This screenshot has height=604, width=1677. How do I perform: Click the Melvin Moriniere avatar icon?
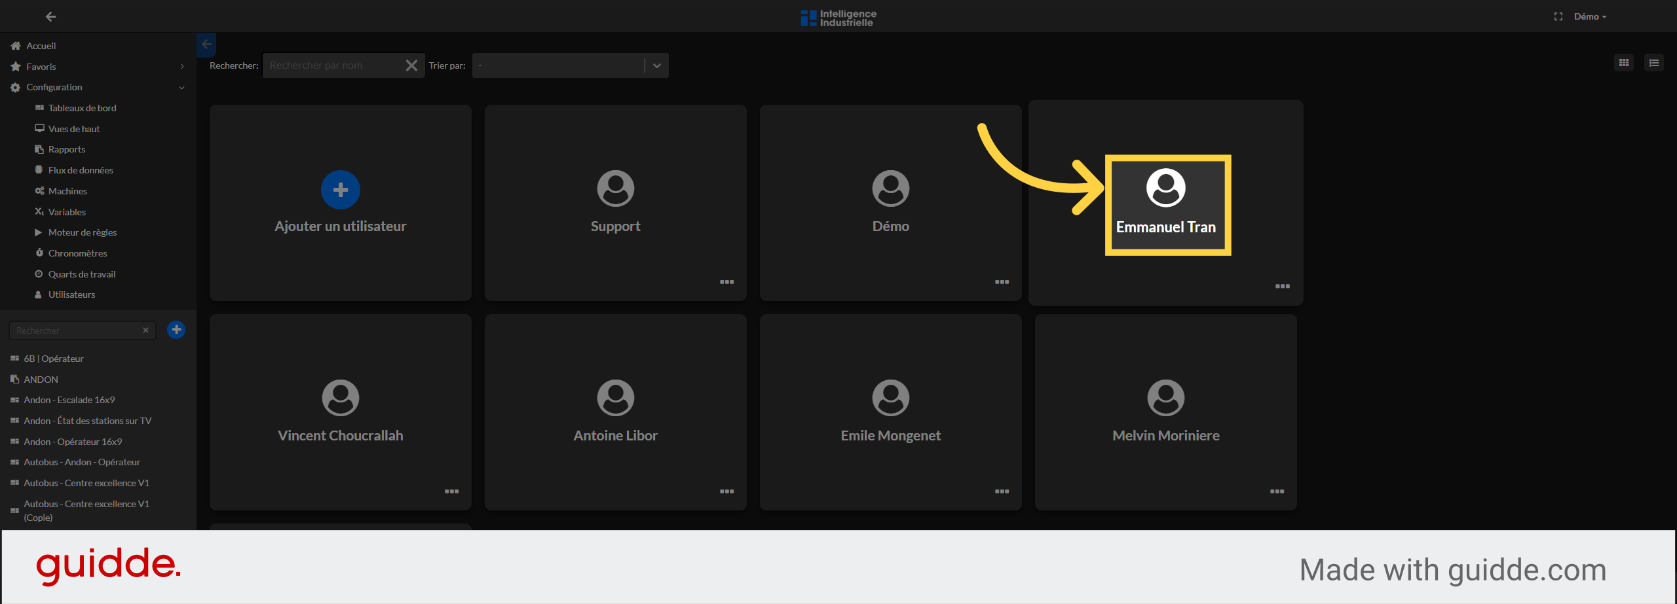click(1165, 398)
